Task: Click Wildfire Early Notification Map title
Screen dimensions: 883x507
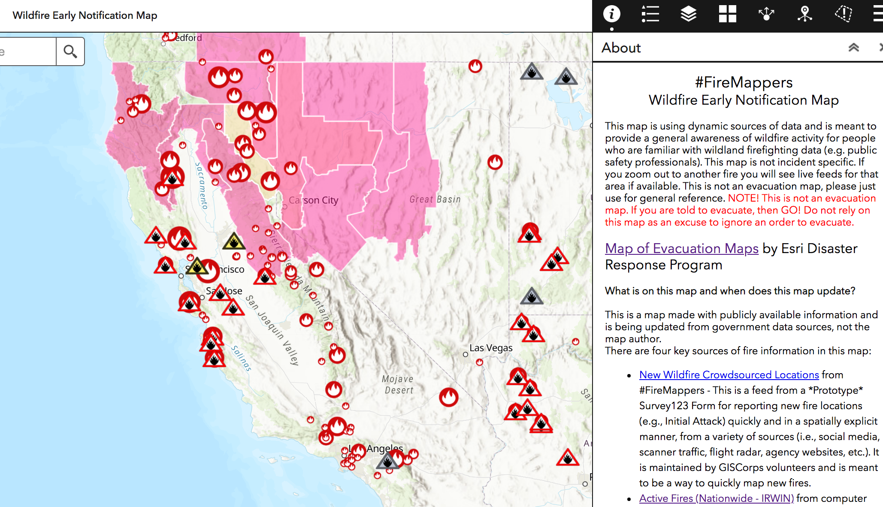Action: [x=85, y=15]
